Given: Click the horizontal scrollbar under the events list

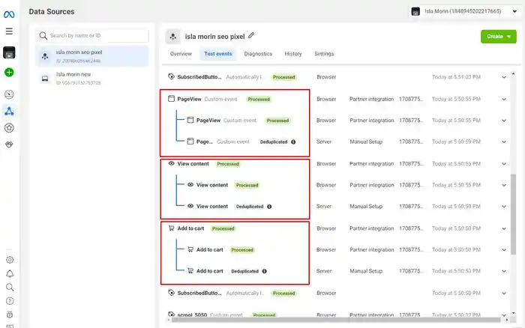Looking at the screenshot, I should point(336,320).
